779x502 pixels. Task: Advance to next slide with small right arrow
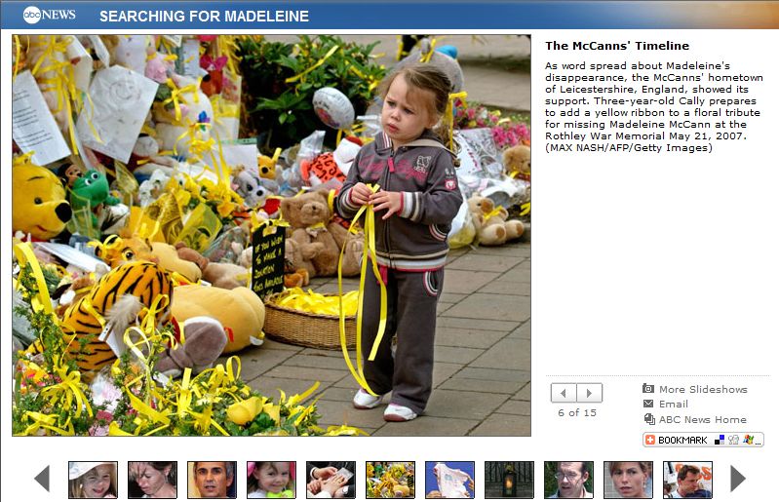click(x=590, y=393)
